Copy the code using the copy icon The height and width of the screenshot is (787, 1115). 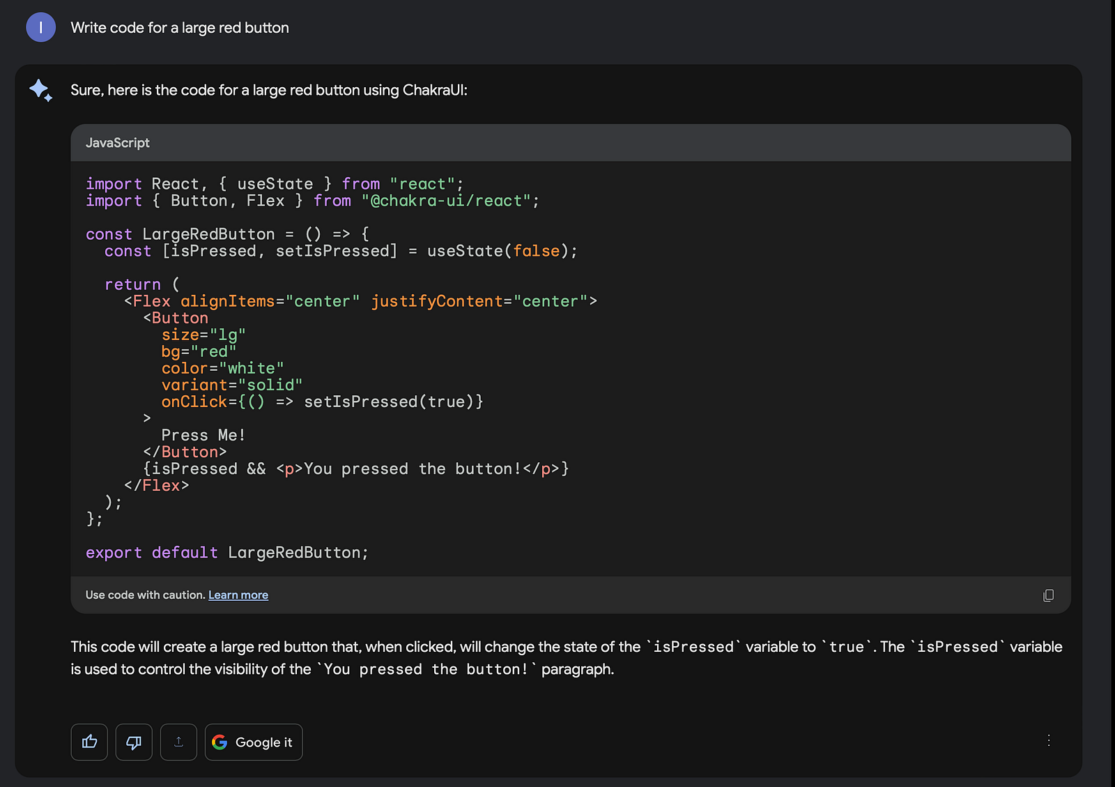click(x=1048, y=595)
